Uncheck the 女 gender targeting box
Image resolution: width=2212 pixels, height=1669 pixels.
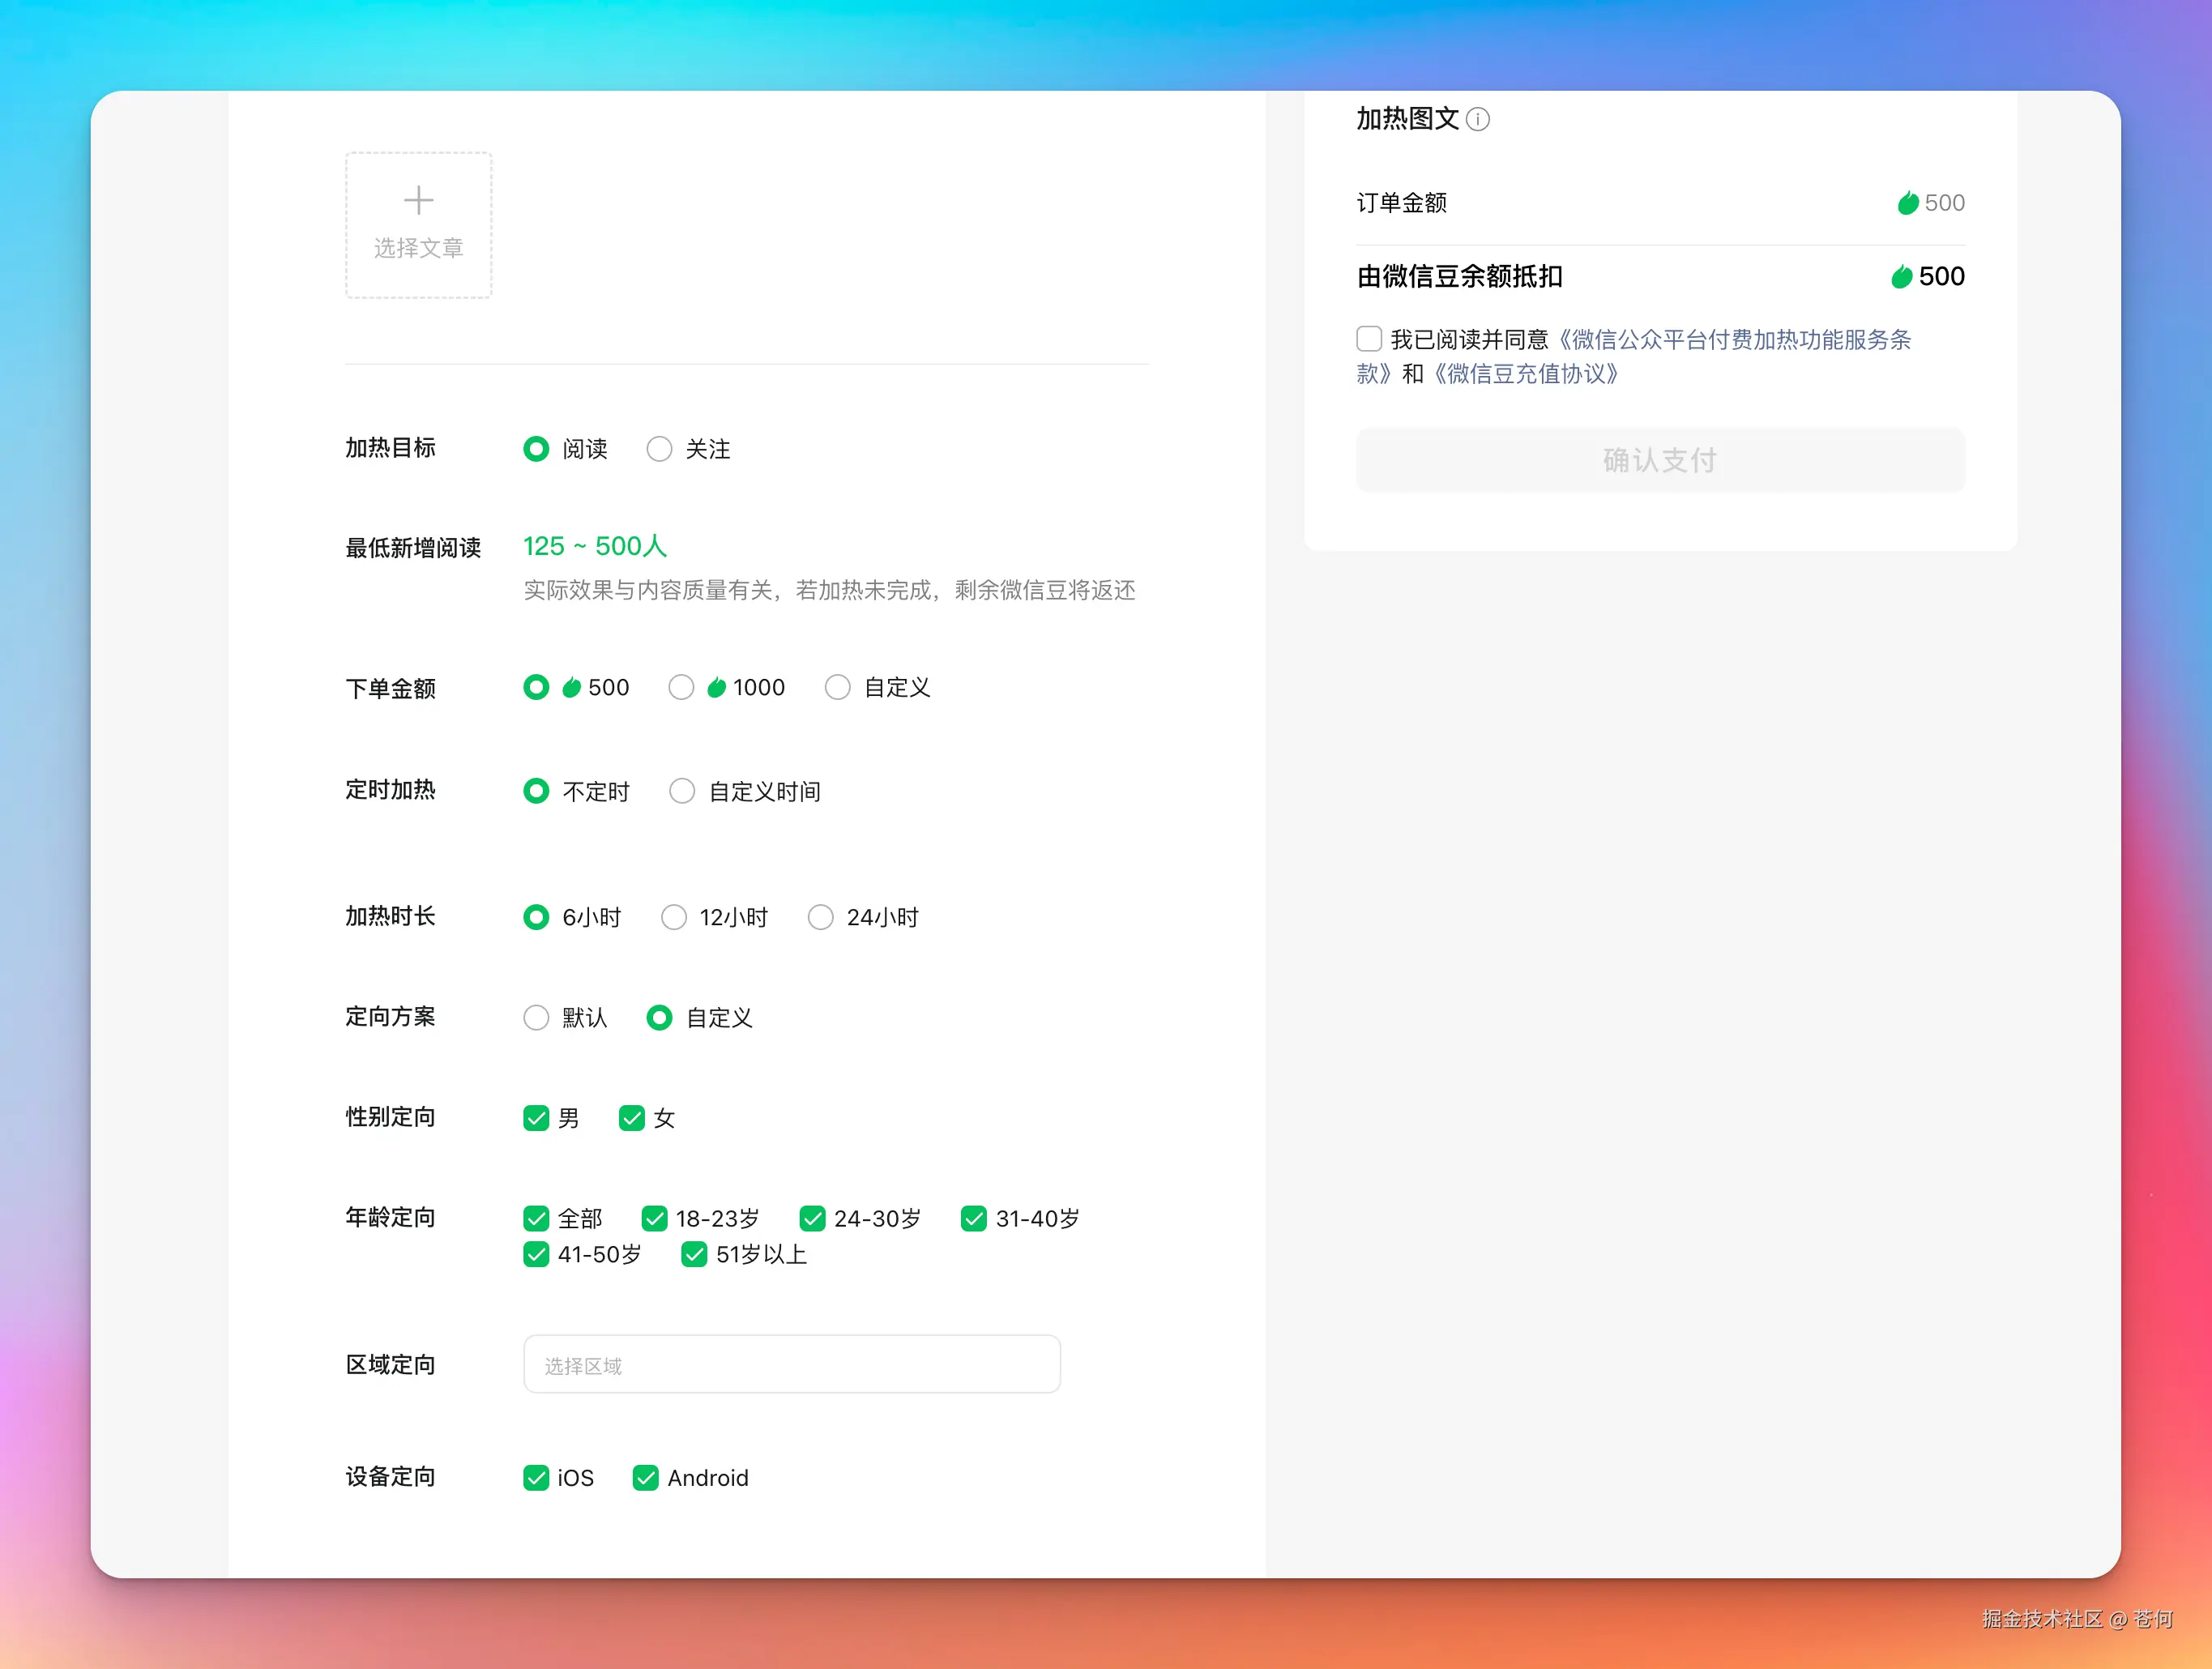pyautogui.click(x=631, y=1118)
